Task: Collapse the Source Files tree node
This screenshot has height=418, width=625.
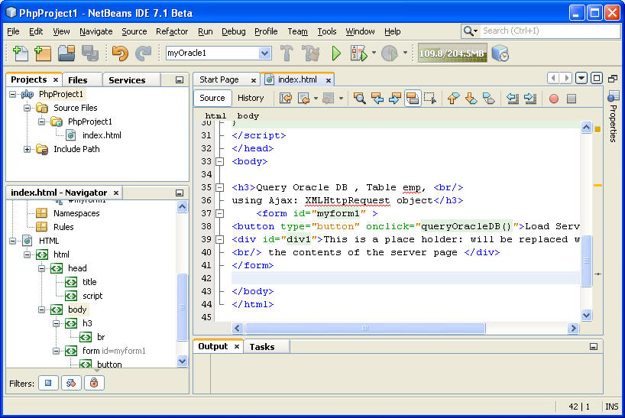Action: [x=27, y=108]
